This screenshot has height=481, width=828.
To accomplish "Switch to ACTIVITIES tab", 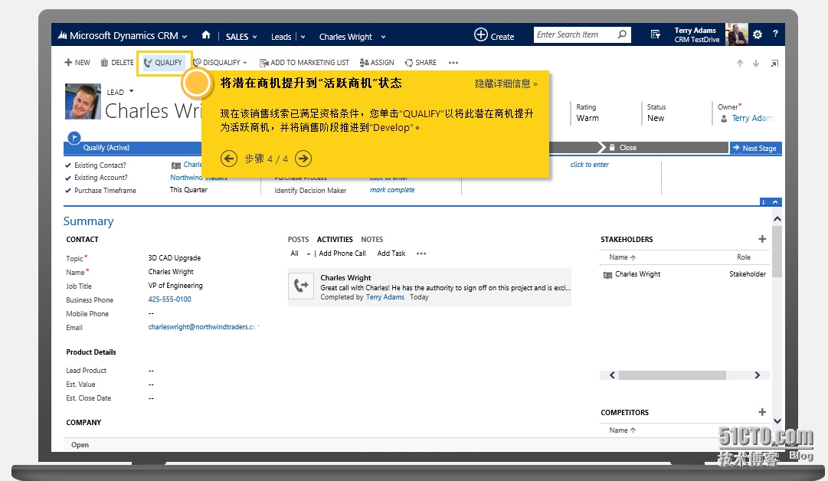I will pos(335,239).
